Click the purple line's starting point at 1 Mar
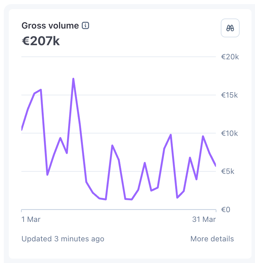The height and width of the screenshot is (263, 255). point(22,129)
